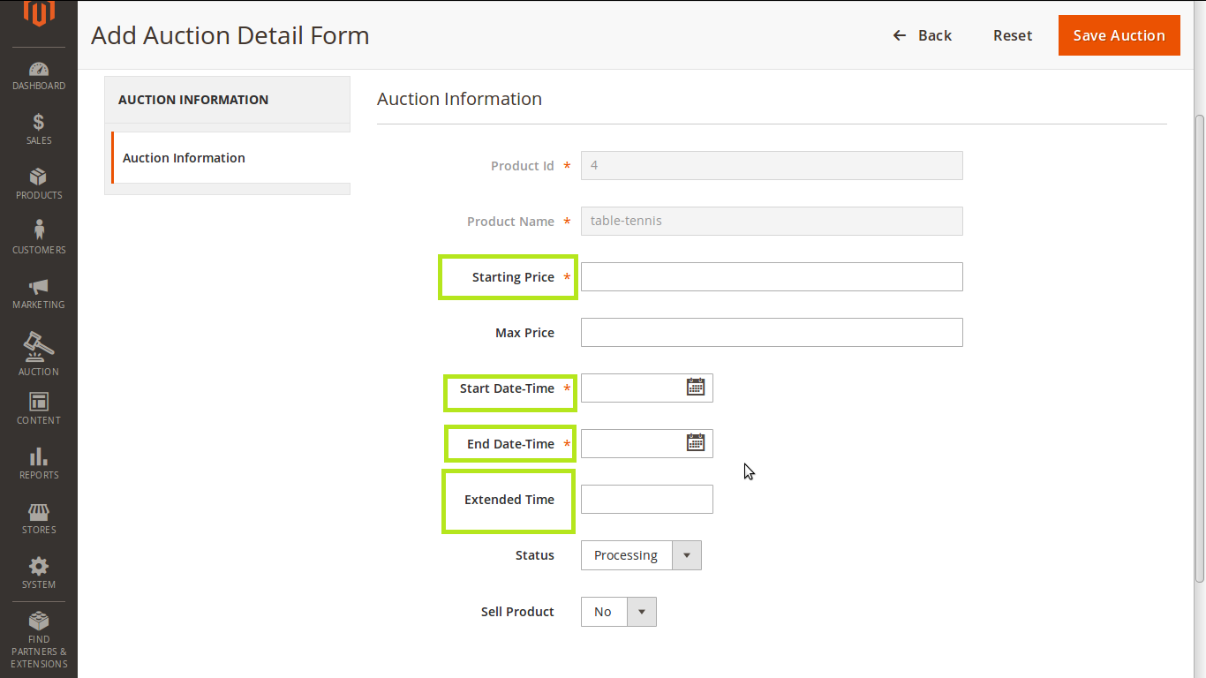Click the Extended Time label
Viewport: 1206px width, 678px height.
tap(509, 500)
